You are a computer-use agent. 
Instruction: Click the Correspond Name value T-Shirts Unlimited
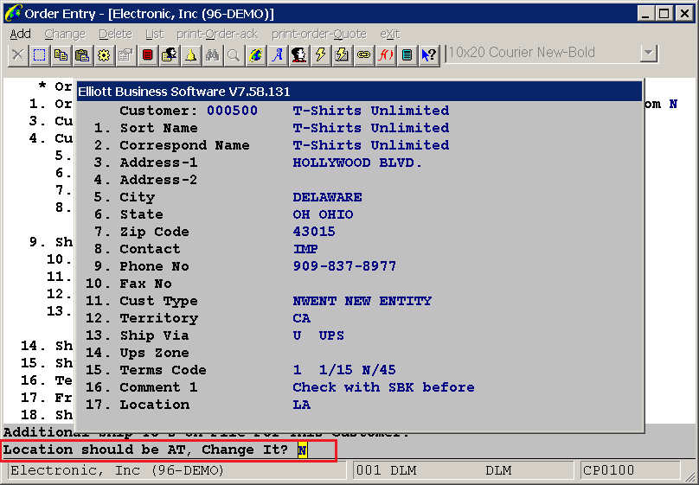point(371,145)
